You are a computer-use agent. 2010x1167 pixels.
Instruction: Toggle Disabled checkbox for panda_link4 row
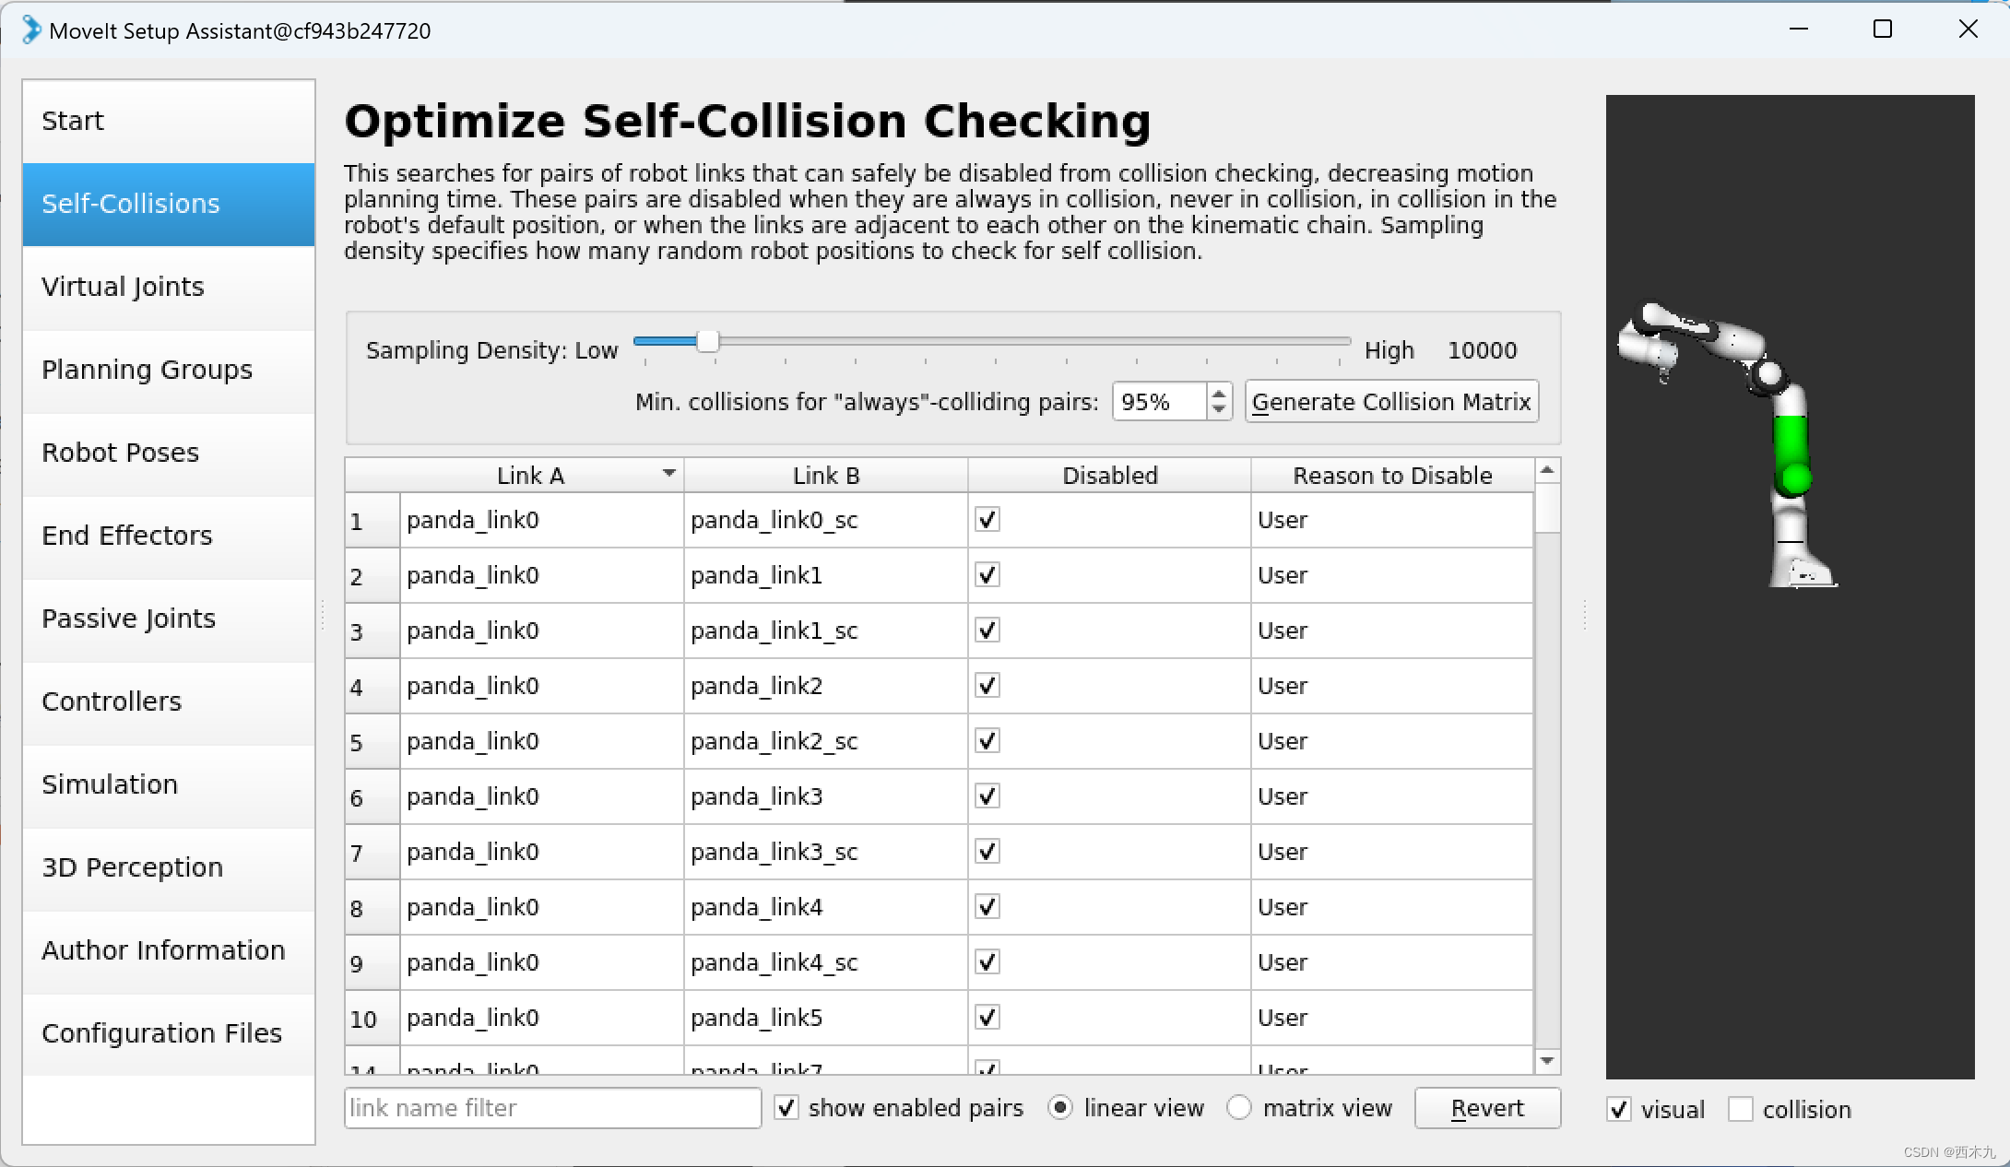[987, 907]
